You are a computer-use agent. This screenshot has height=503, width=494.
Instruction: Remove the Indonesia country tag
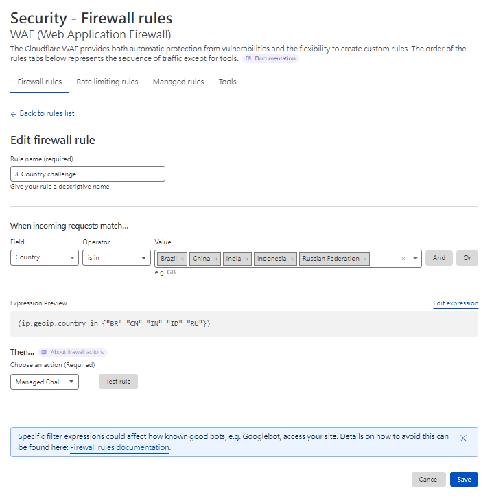pyautogui.click(x=292, y=259)
